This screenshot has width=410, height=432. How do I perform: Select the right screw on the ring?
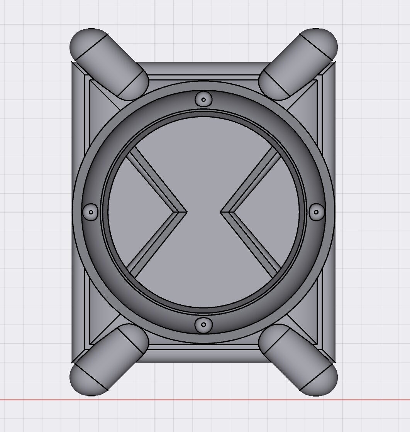317,212
